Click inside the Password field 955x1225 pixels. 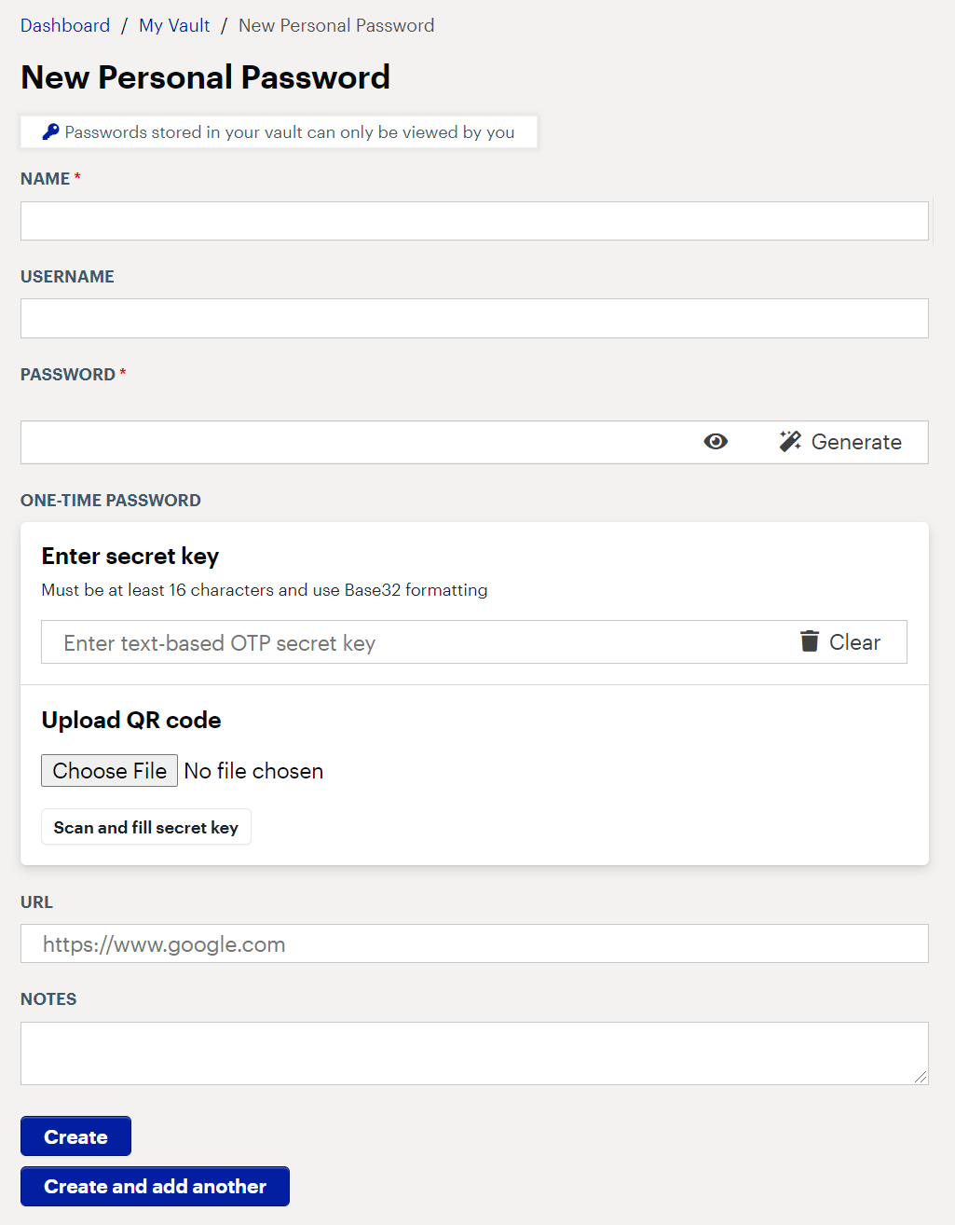pyautogui.click(x=326, y=441)
